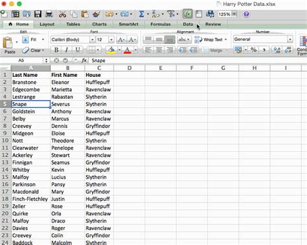Open the Wrap Text dropdown arrow
Image resolution: width=307 pixels, height=245 pixels.
click(225, 39)
